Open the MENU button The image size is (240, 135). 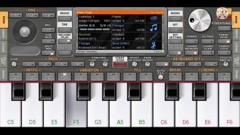(175, 19)
